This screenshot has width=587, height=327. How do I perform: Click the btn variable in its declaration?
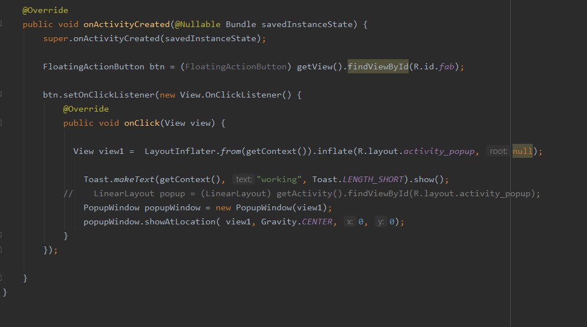click(x=157, y=67)
